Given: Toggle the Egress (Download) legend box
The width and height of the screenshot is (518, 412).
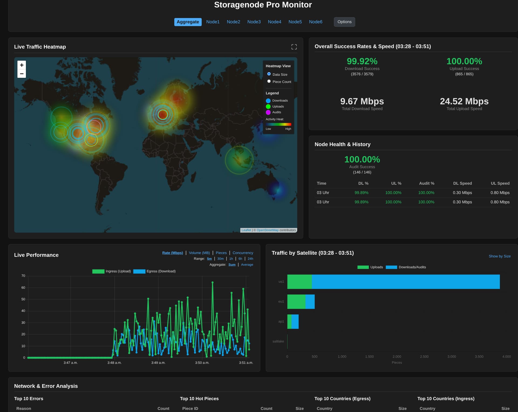Looking at the screenshot, I should pyautogui.click(x=139, y=271).
